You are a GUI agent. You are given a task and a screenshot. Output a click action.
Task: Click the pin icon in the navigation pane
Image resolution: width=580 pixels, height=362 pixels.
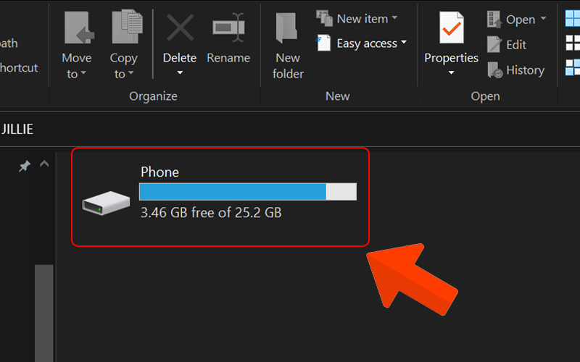click(x=24, y=167)
